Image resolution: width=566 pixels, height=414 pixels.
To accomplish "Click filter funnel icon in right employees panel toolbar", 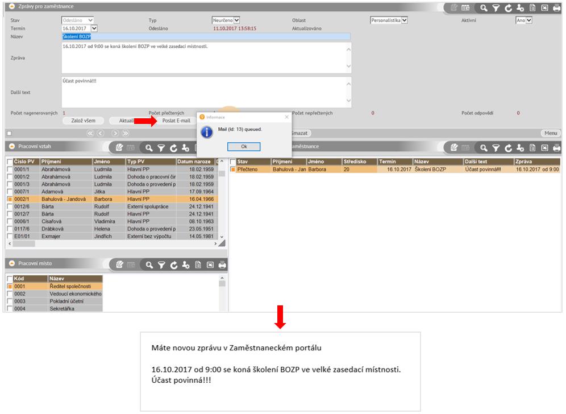I will click(x=496, y=148).
